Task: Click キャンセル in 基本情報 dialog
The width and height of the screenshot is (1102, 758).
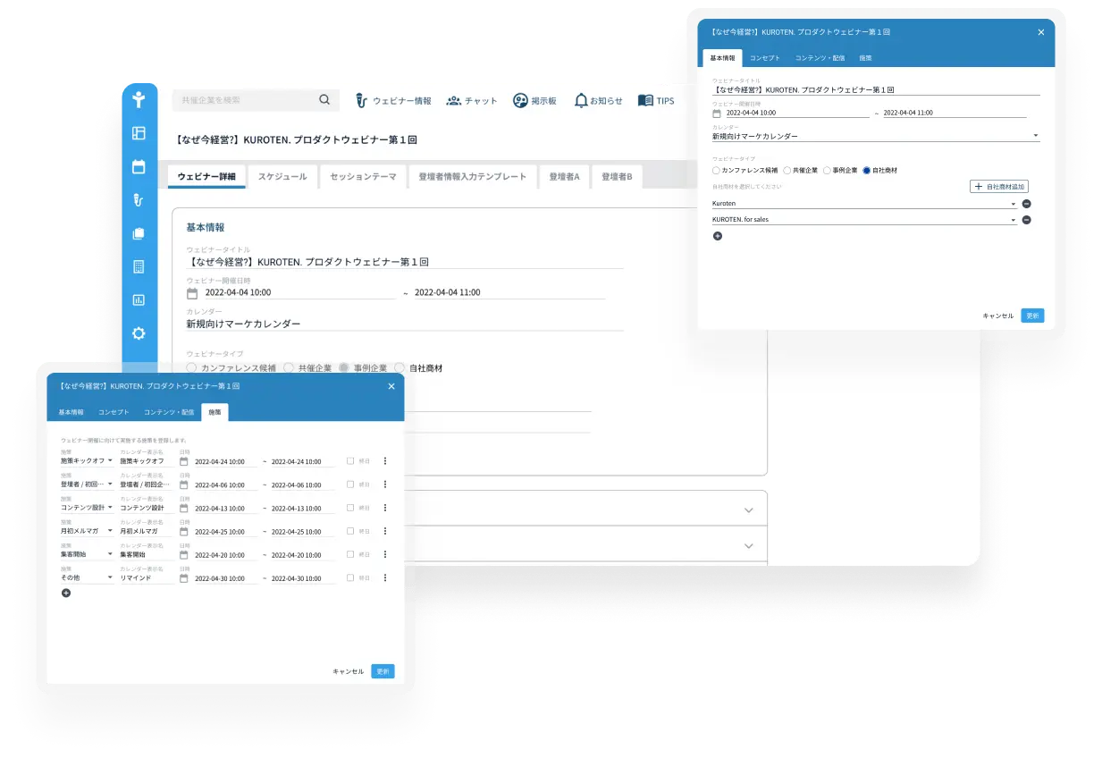Action: click(x=998, y=316)
